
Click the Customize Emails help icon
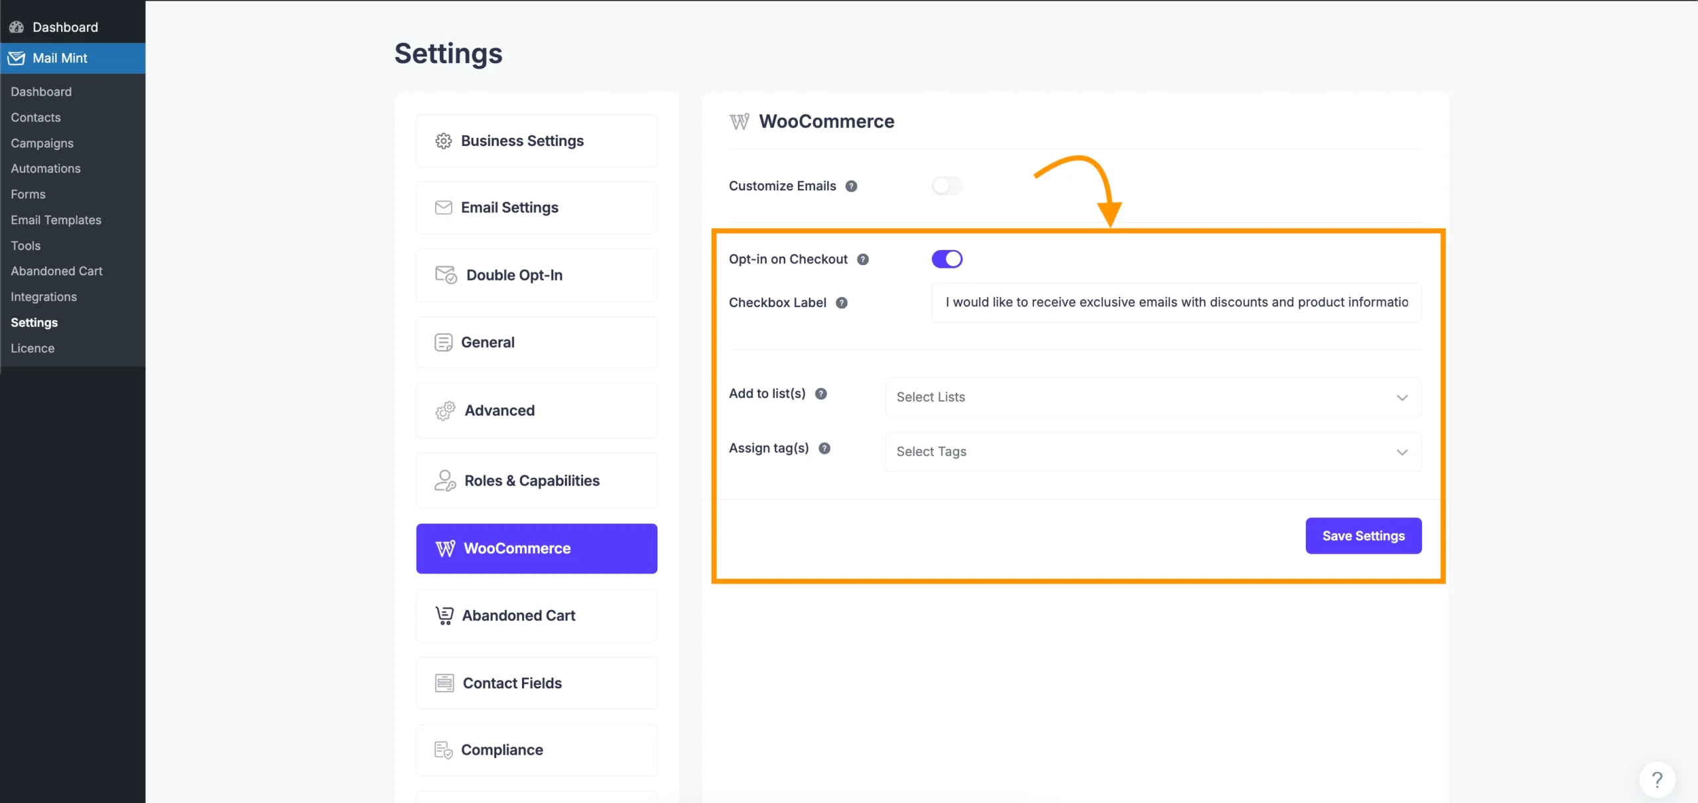coord(851,186)
